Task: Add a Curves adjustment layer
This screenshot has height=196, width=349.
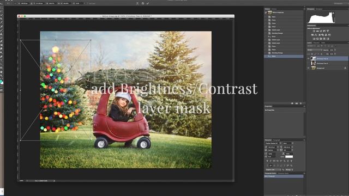Action: click(321, 31)
